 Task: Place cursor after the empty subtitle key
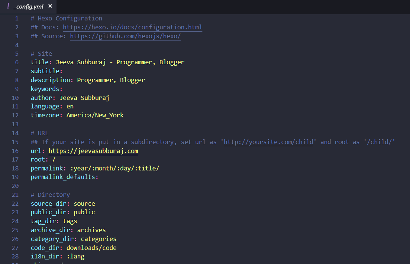[x=63, y=71]
